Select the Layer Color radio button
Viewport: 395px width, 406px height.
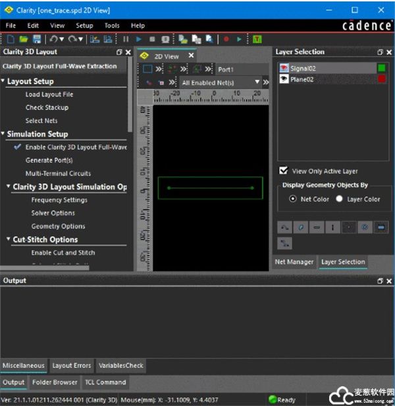point(340,198)
